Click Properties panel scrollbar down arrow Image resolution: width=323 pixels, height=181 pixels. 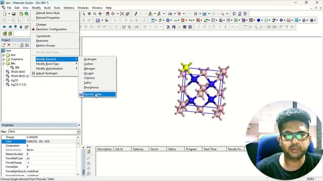[x=78, y=174]
